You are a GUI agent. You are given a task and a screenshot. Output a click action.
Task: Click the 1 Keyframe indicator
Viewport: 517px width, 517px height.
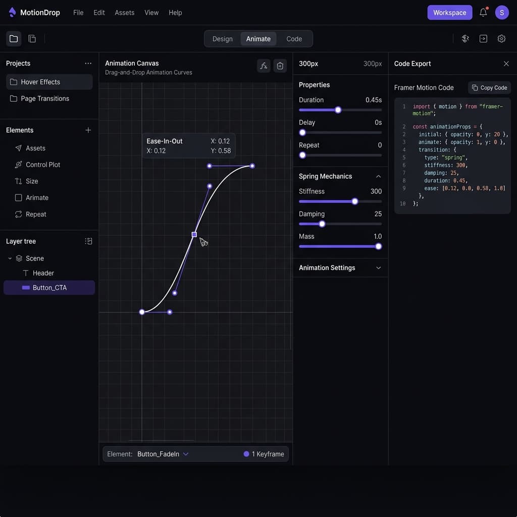[x=264, y=454]
